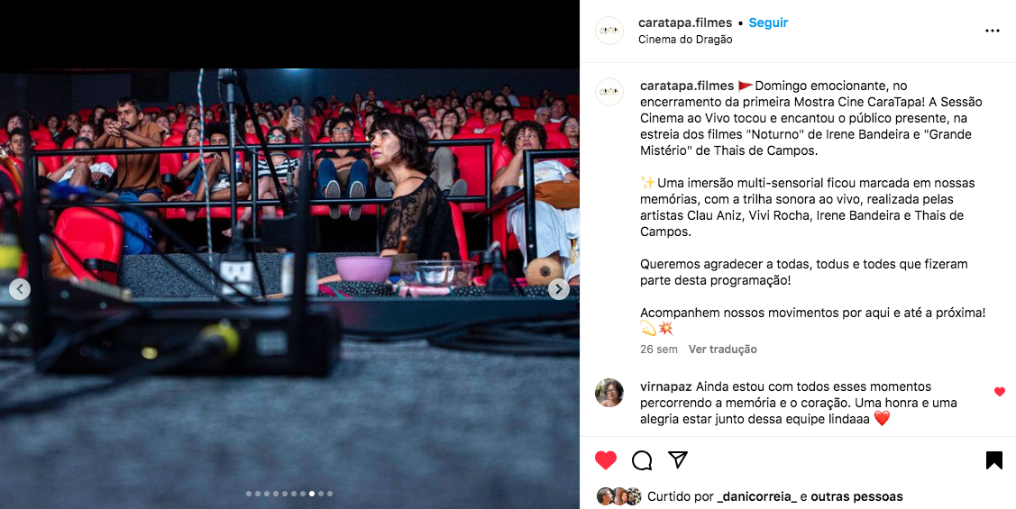Screen dimensions: 1016x509
Task: Jump to the last carousel dot
Action: pyautogui.click(x=330, y=494)
